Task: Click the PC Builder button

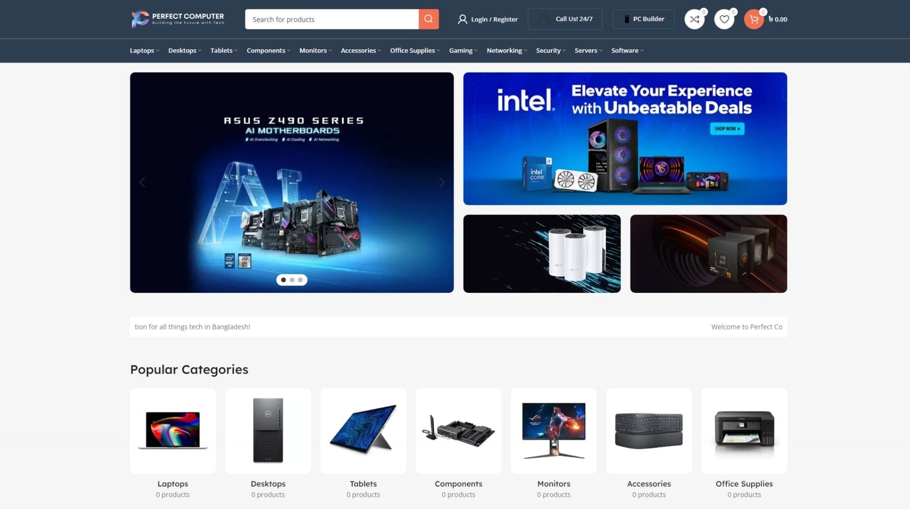Action: pos(643,19)
